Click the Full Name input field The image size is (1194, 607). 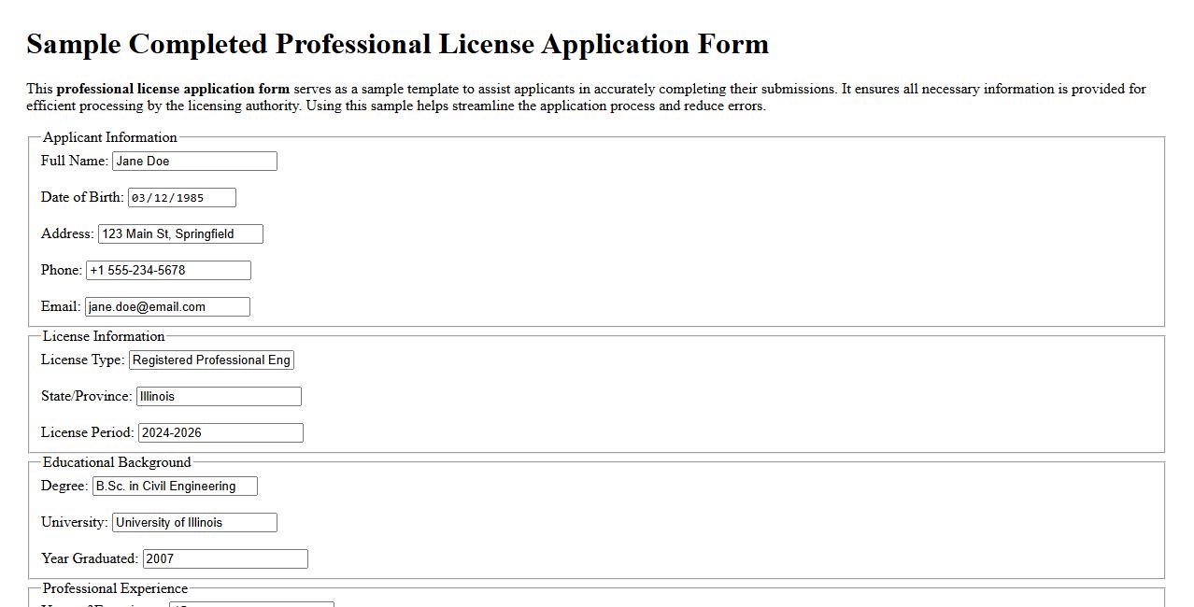coord(193,161)
